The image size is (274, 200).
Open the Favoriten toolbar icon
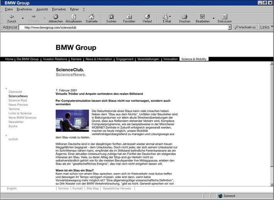point(129,17)
